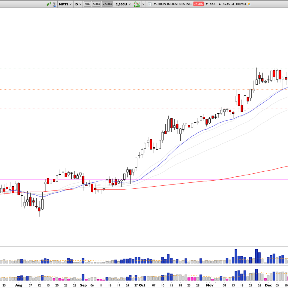Open the bold 2,500U range dropdown
This screenshot has width=288, height=288.
(123, 4)
